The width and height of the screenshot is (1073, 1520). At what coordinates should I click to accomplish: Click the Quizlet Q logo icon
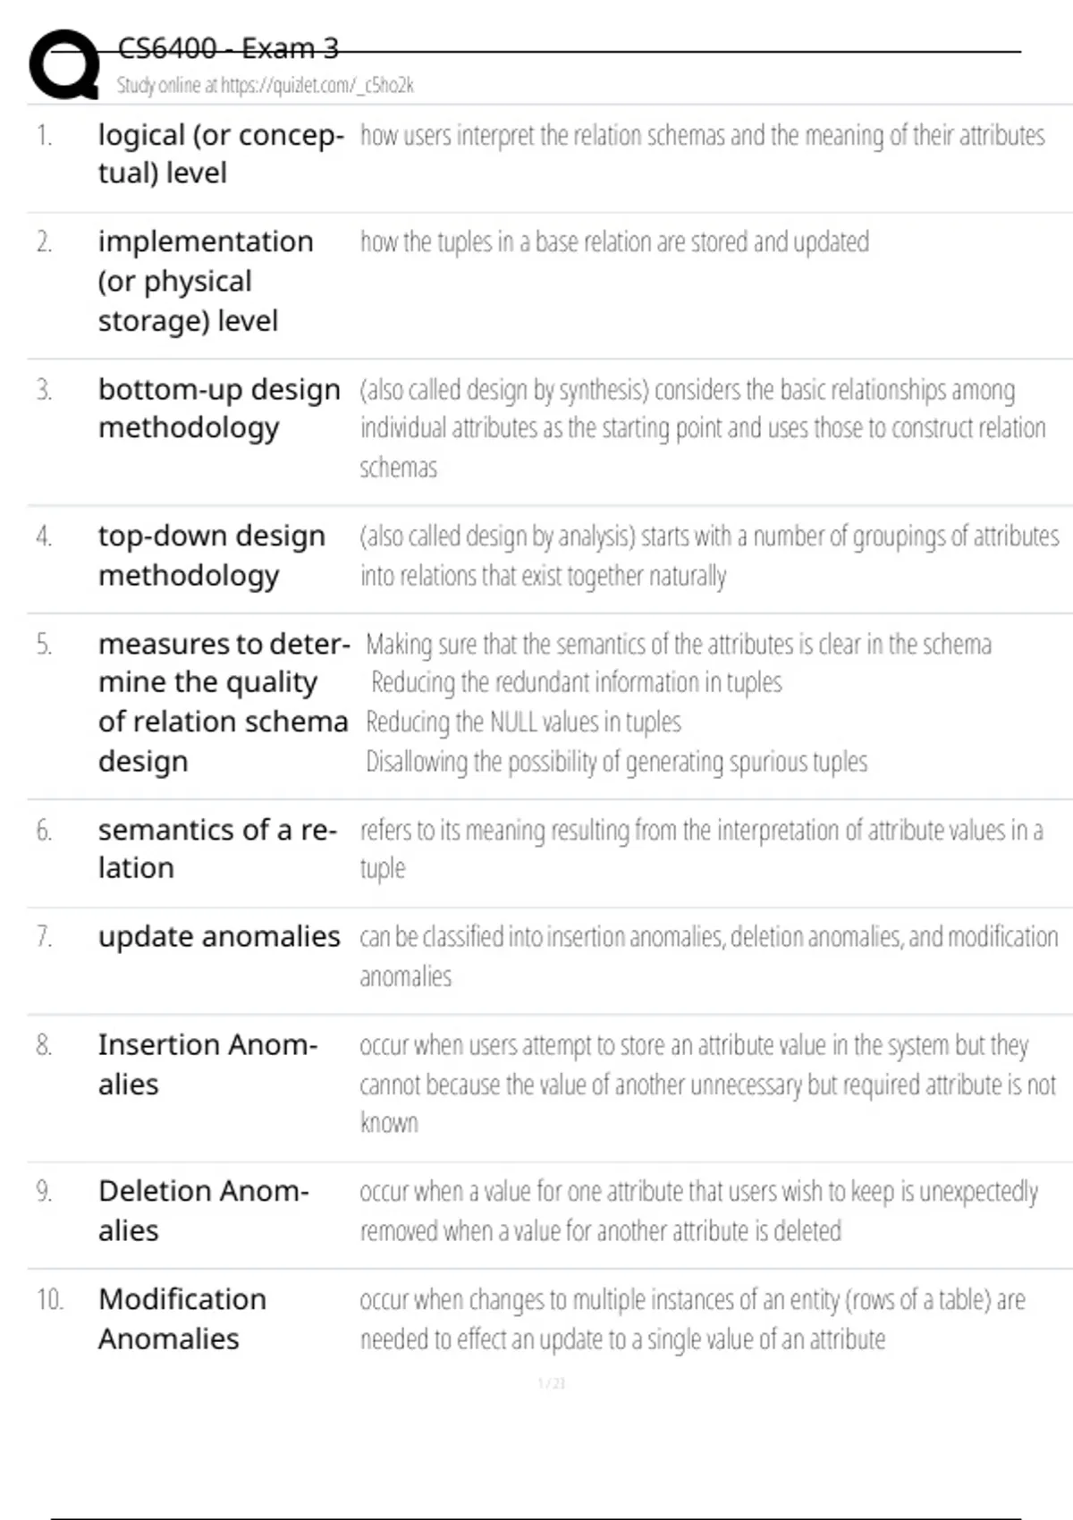pyautogui.click(x=63, y=63)
